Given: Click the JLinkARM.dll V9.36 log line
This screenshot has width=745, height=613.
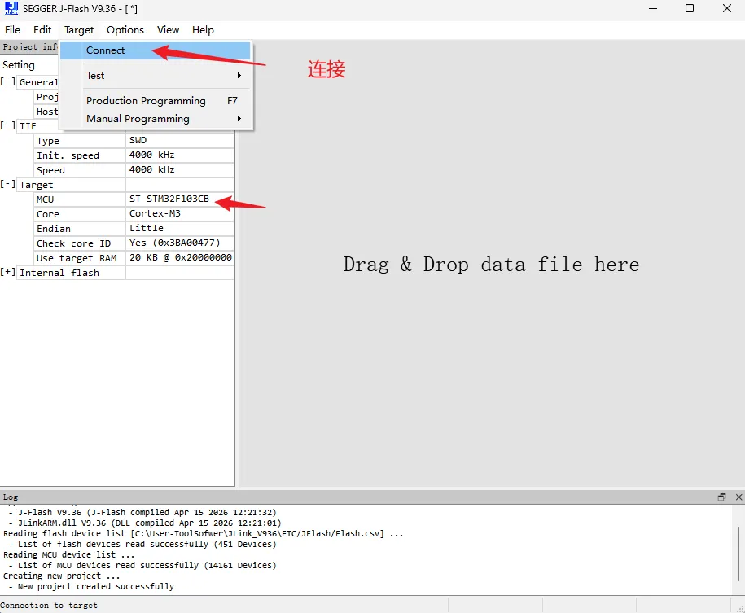Looking at the screenshot, I should (x=145, y=523).
